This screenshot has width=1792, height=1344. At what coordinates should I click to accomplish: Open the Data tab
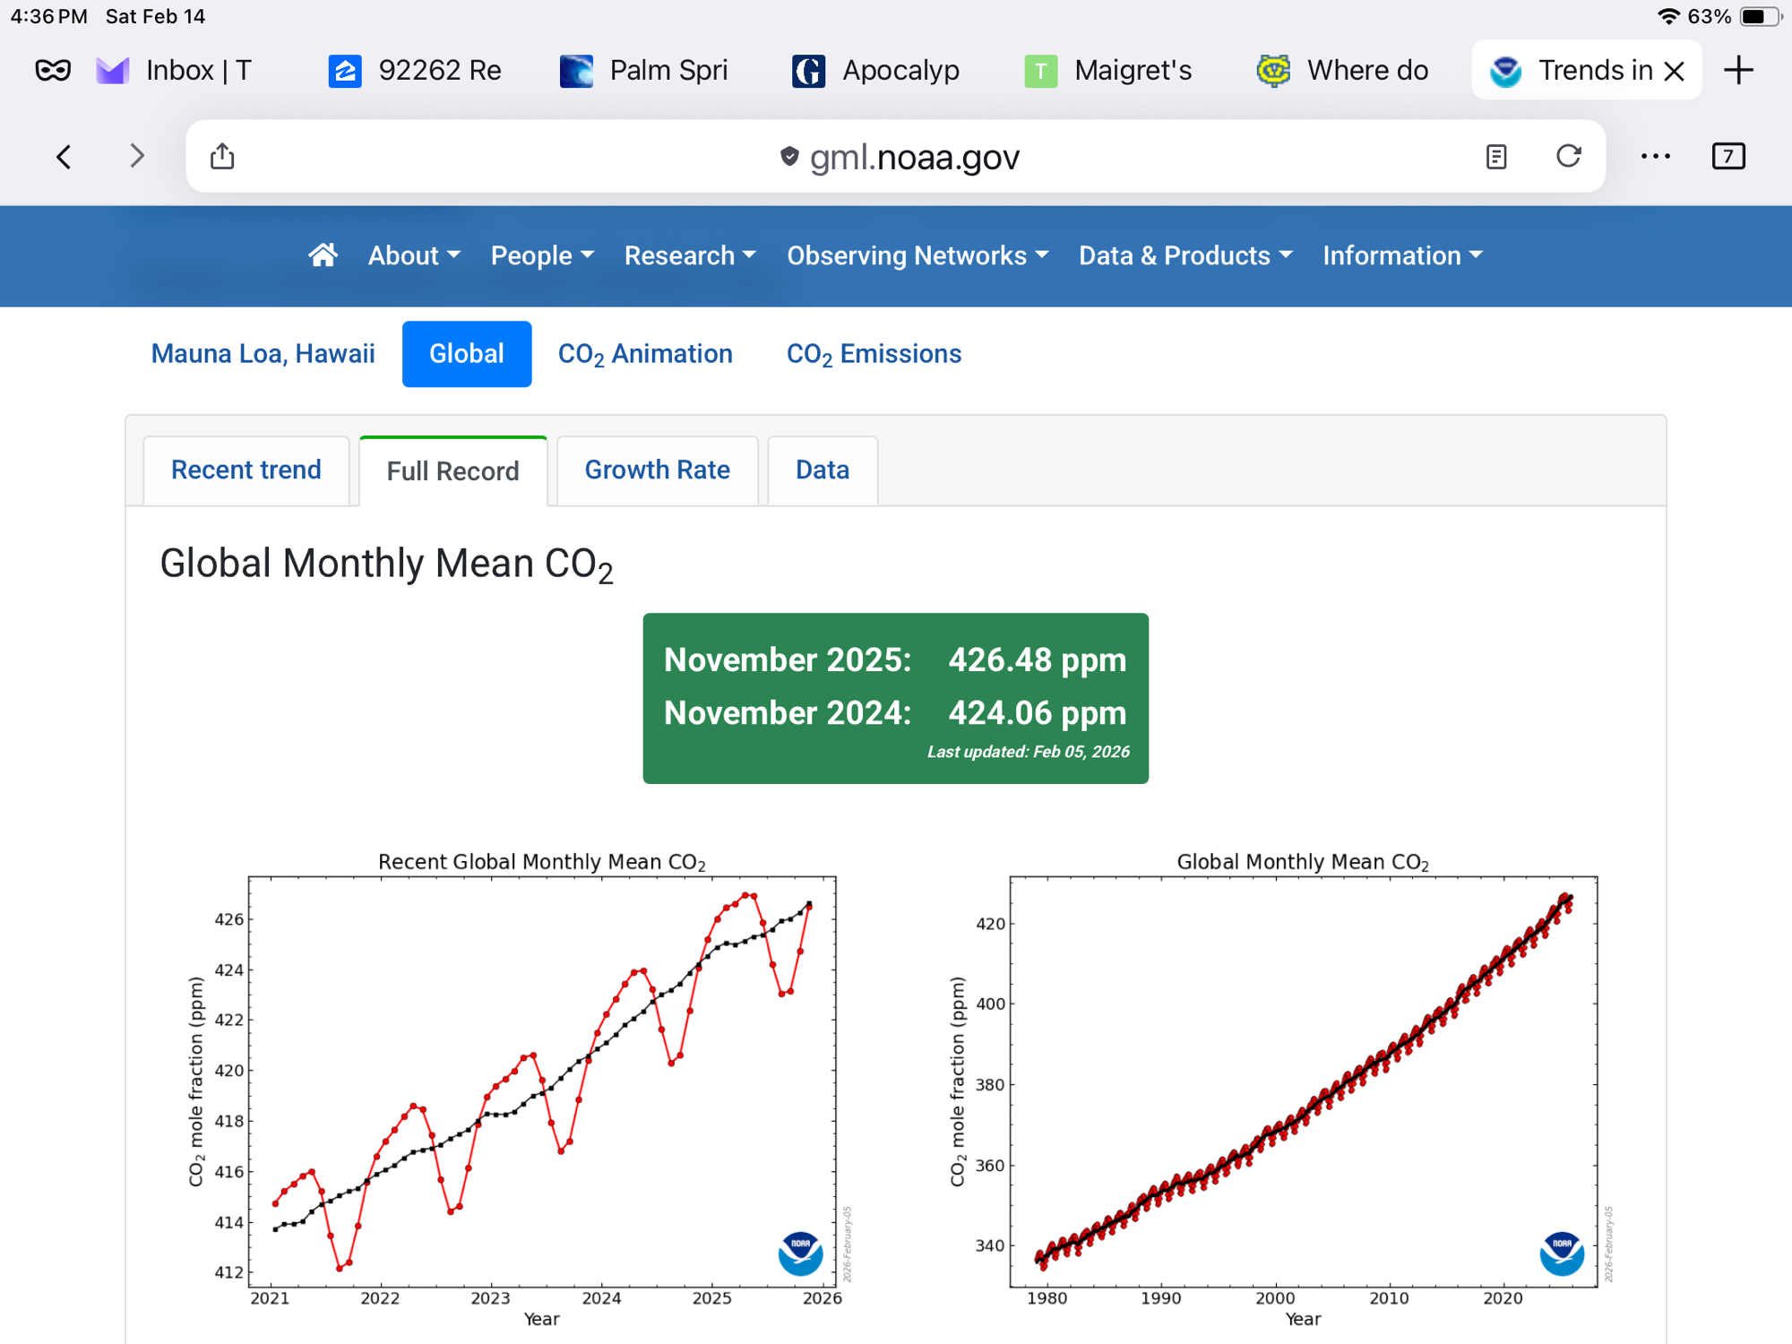[822, 470]
